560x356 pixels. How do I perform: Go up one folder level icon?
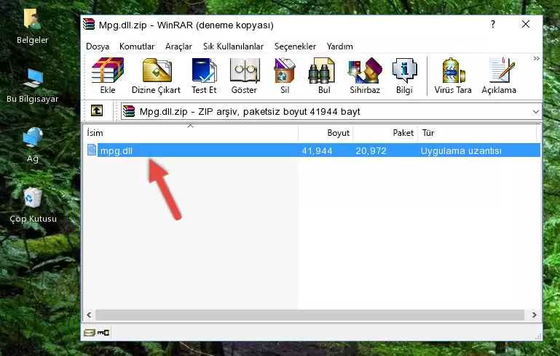97,111
